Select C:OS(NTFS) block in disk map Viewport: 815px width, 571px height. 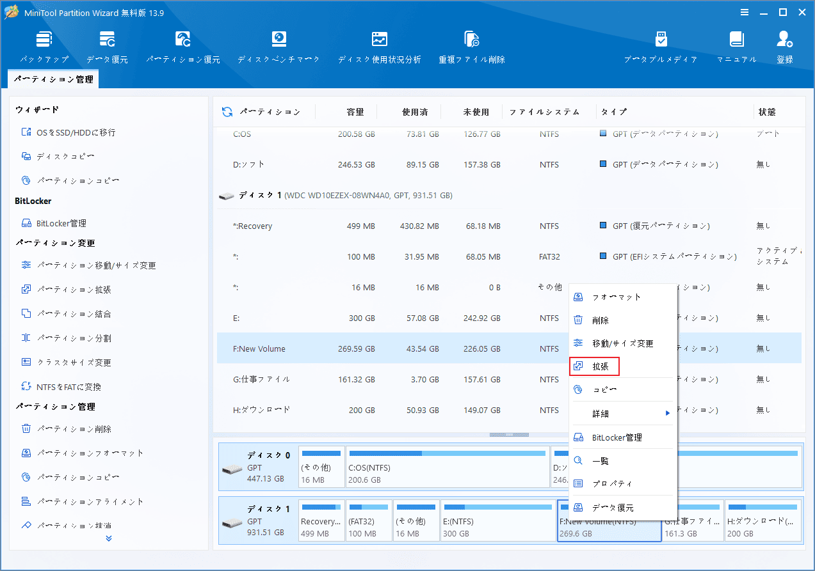point(448,467)
